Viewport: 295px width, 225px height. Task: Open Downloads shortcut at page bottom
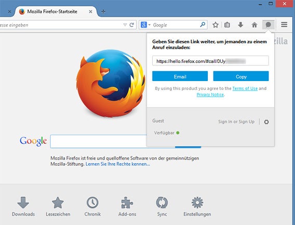pos(23,206)
